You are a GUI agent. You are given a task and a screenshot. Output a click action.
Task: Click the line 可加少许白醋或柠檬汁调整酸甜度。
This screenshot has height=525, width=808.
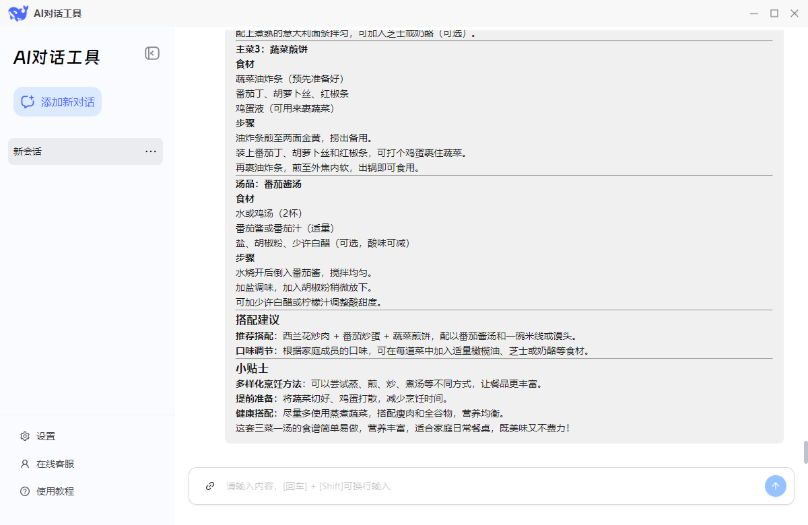click(309, 302)
